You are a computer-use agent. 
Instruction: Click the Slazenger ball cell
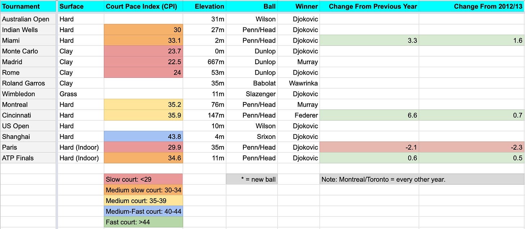pos(252,94)
